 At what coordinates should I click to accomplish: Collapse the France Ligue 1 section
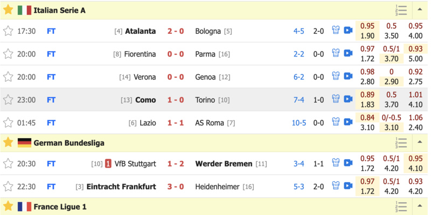pos(420,206)
